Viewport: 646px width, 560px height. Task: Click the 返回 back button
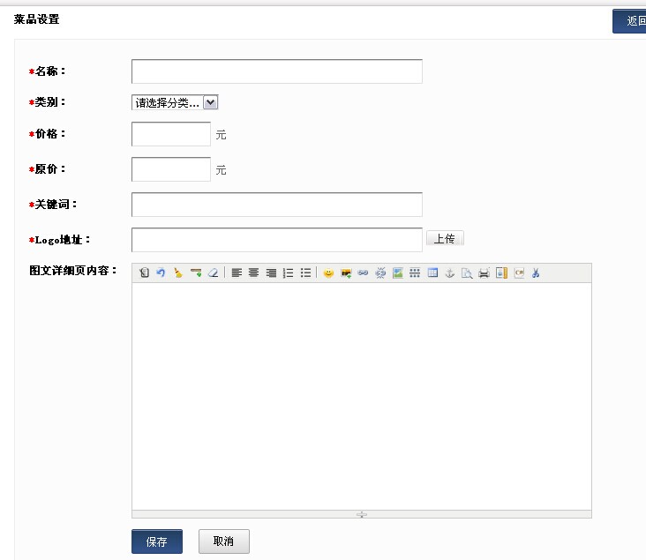[x=630, y=21]
